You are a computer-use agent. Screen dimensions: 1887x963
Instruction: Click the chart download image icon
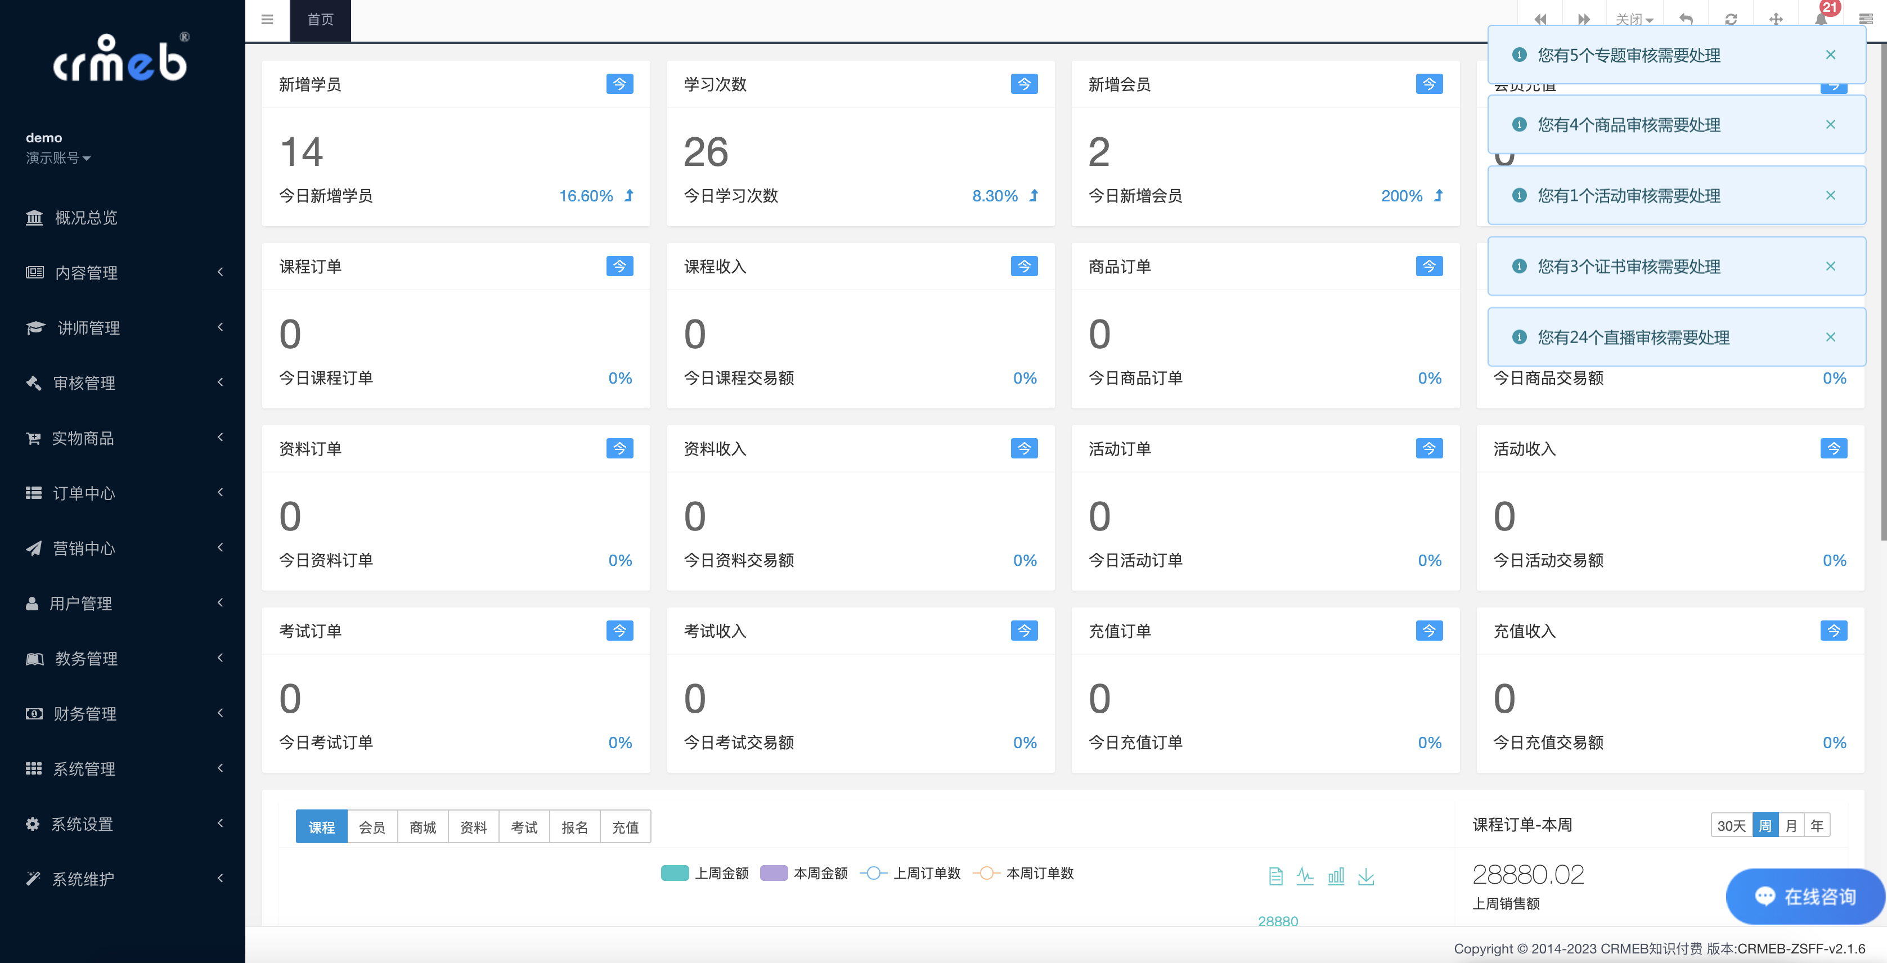[1366, 876]
